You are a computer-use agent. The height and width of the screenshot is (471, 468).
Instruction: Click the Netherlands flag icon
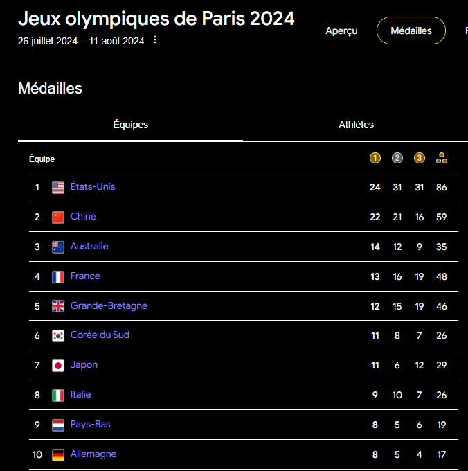[x=58, y=425]
